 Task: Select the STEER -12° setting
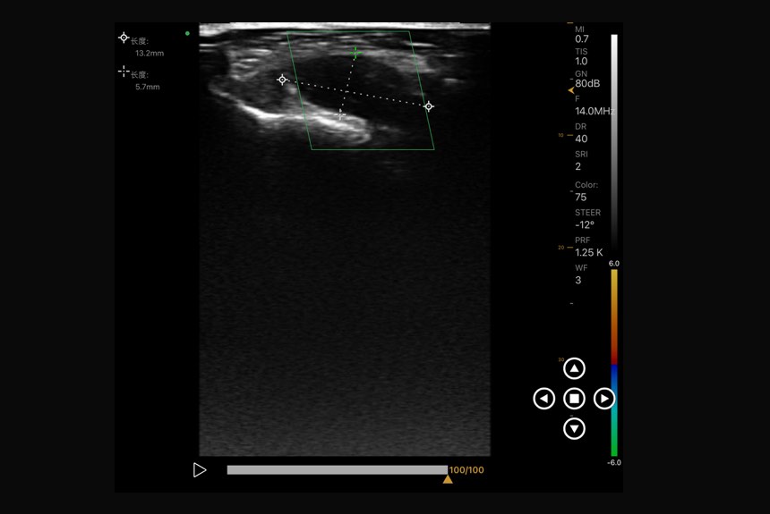pos(587,219)
